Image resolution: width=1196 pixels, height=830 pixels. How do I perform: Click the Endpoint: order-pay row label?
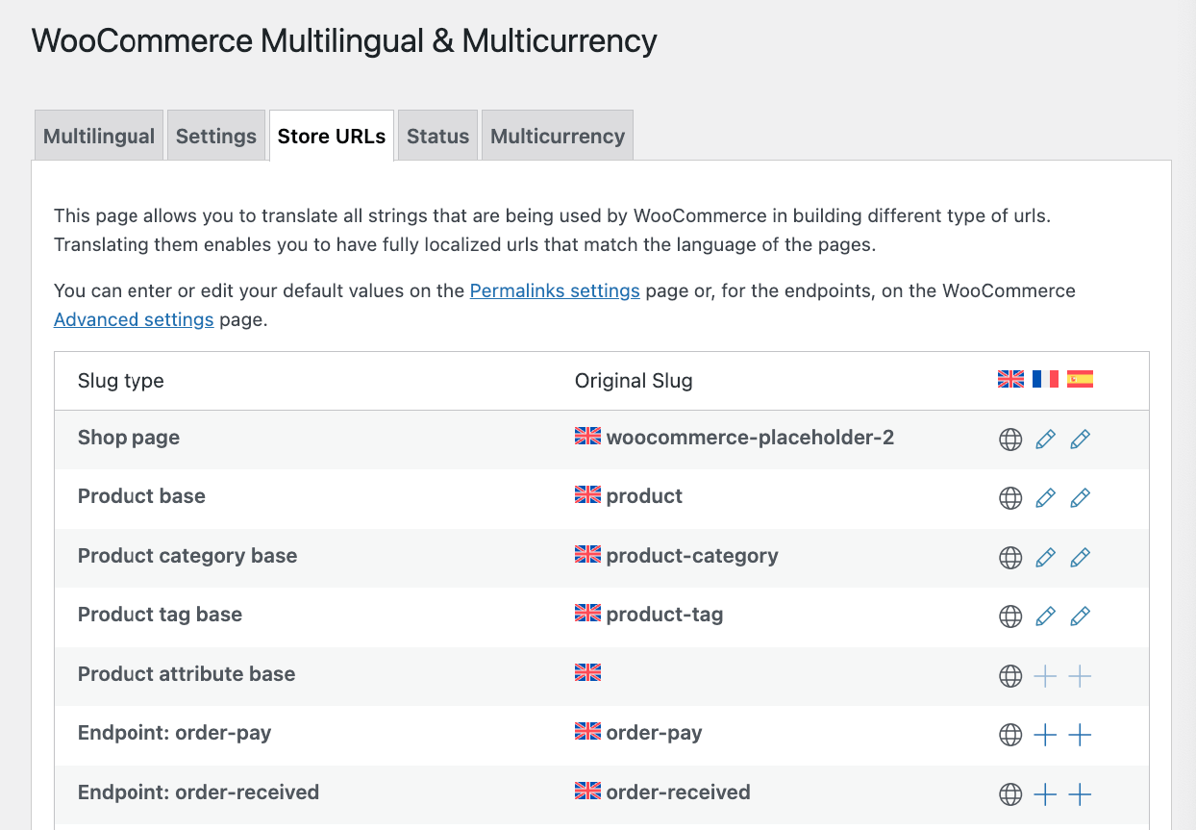[175, 733]
